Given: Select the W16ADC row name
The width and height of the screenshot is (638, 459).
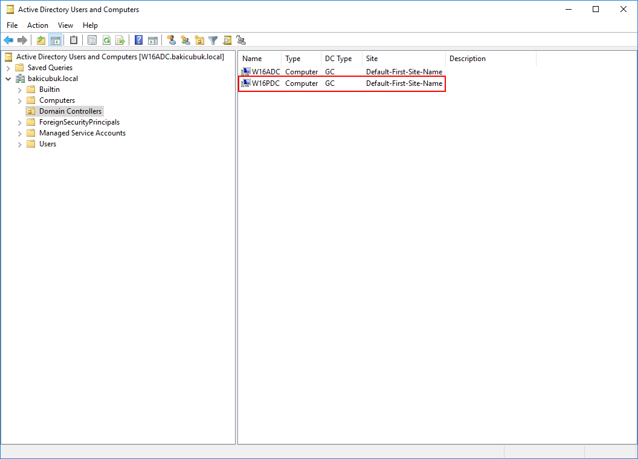Looking at the screenshot, I should pos(266,72).
